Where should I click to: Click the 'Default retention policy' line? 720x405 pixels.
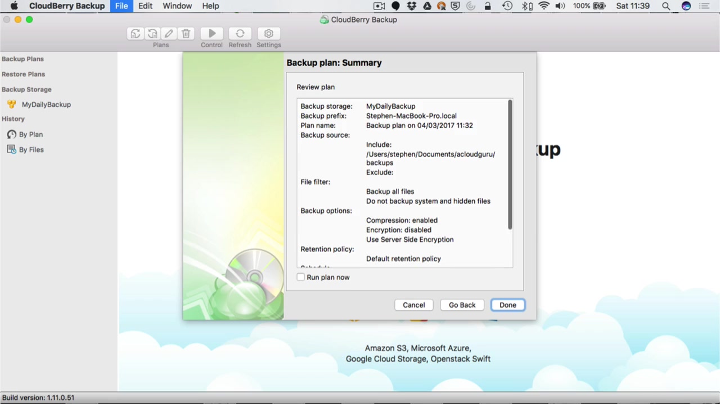coord(403,259)
